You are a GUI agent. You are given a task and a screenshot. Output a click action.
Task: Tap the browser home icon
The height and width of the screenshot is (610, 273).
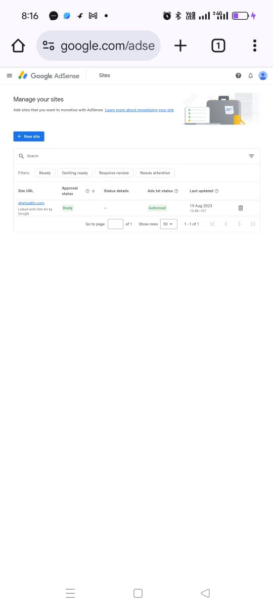click(x=18, y=46)
